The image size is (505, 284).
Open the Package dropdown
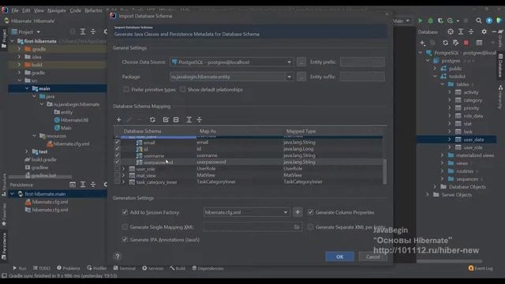point(290,77)
